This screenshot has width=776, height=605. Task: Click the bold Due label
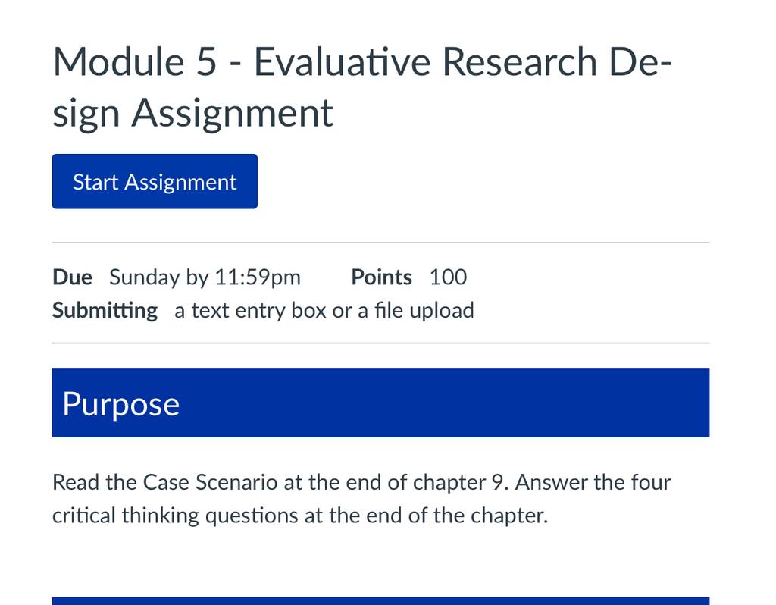tap(72, 277)
